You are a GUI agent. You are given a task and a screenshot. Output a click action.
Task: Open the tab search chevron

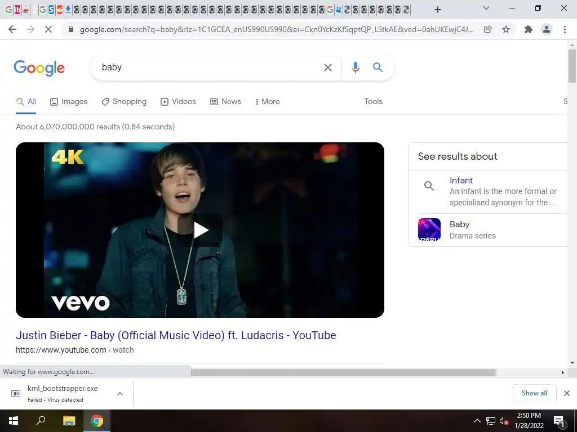click(x=486, y=8)
